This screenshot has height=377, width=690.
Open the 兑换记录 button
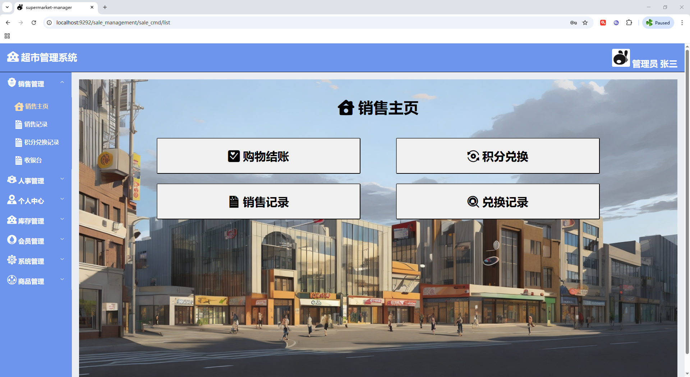click(498, 202)
